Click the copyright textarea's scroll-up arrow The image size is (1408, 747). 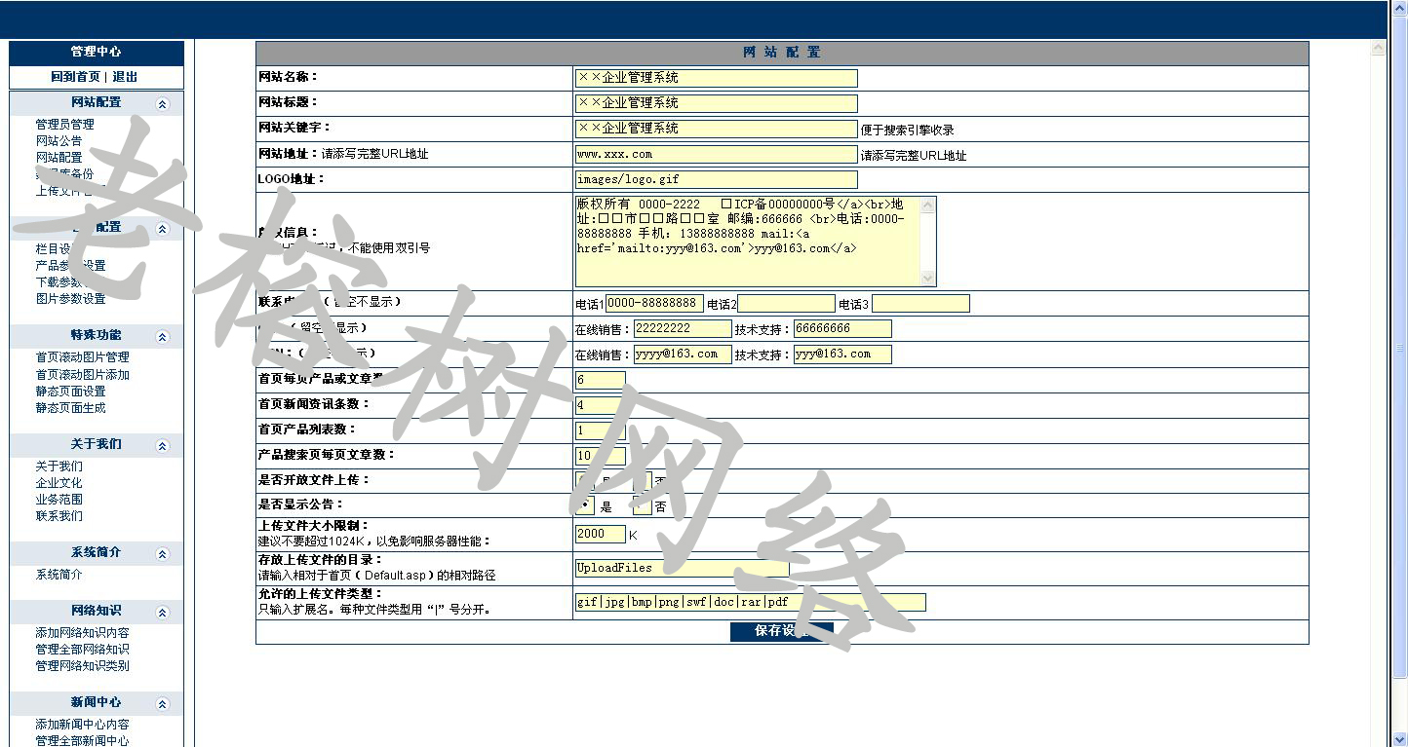[x=928, y=205]
